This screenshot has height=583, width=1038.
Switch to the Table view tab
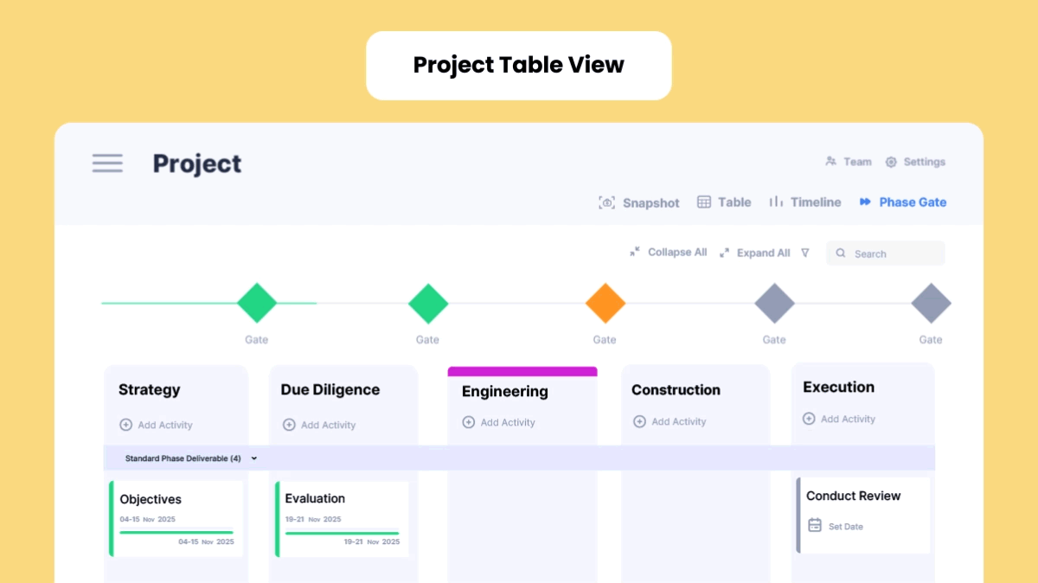725,202
